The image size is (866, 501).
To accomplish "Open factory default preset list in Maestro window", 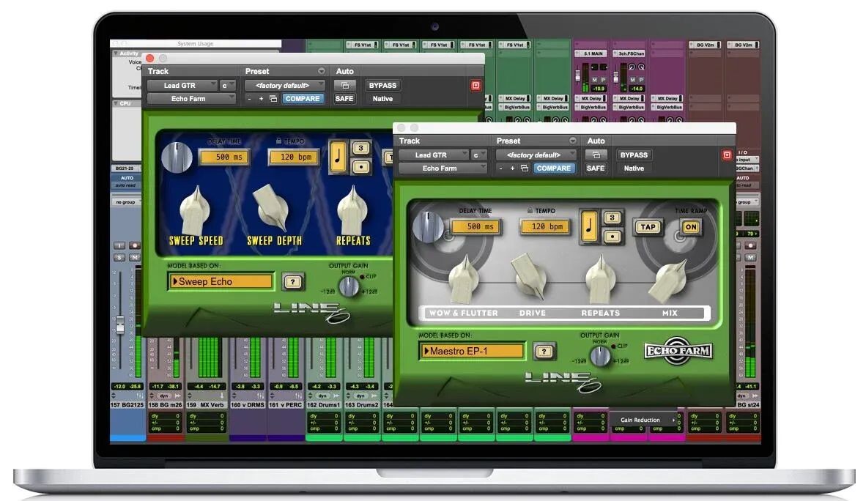I will pyautogui.click(x=536, y=155).
